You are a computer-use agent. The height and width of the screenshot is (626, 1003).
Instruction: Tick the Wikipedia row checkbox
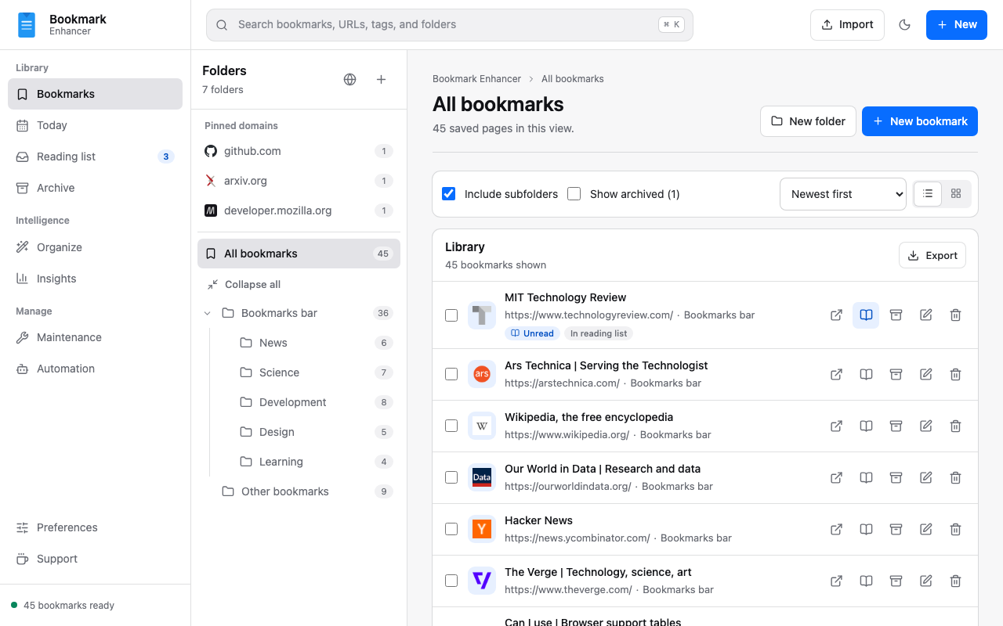(451, 426)
